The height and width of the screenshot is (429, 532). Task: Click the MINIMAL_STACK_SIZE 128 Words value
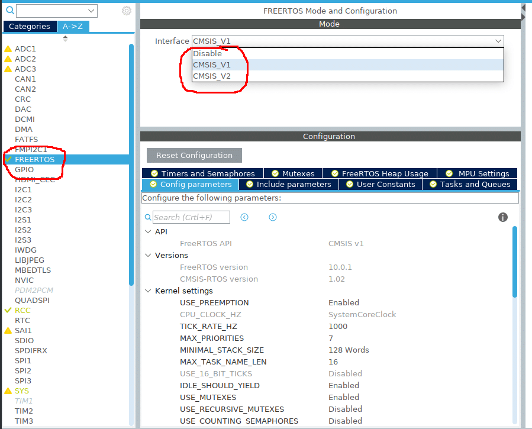point(349,350)
